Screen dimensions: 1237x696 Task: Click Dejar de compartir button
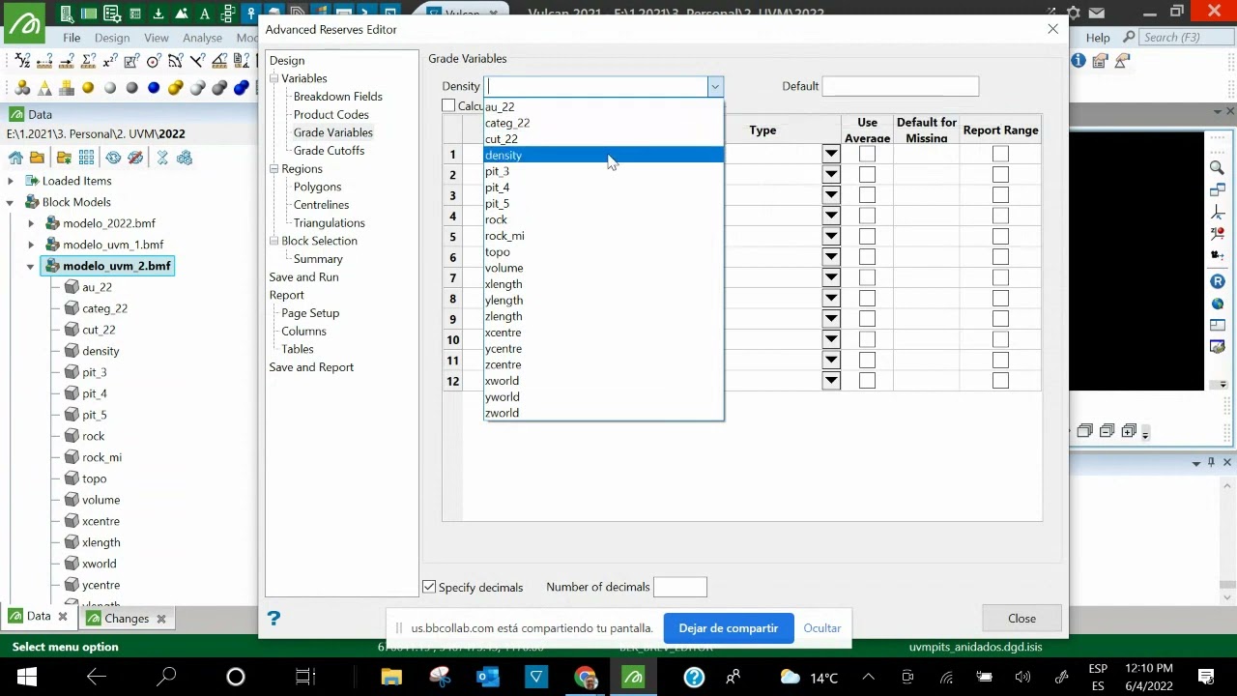(x=729, y=628)
